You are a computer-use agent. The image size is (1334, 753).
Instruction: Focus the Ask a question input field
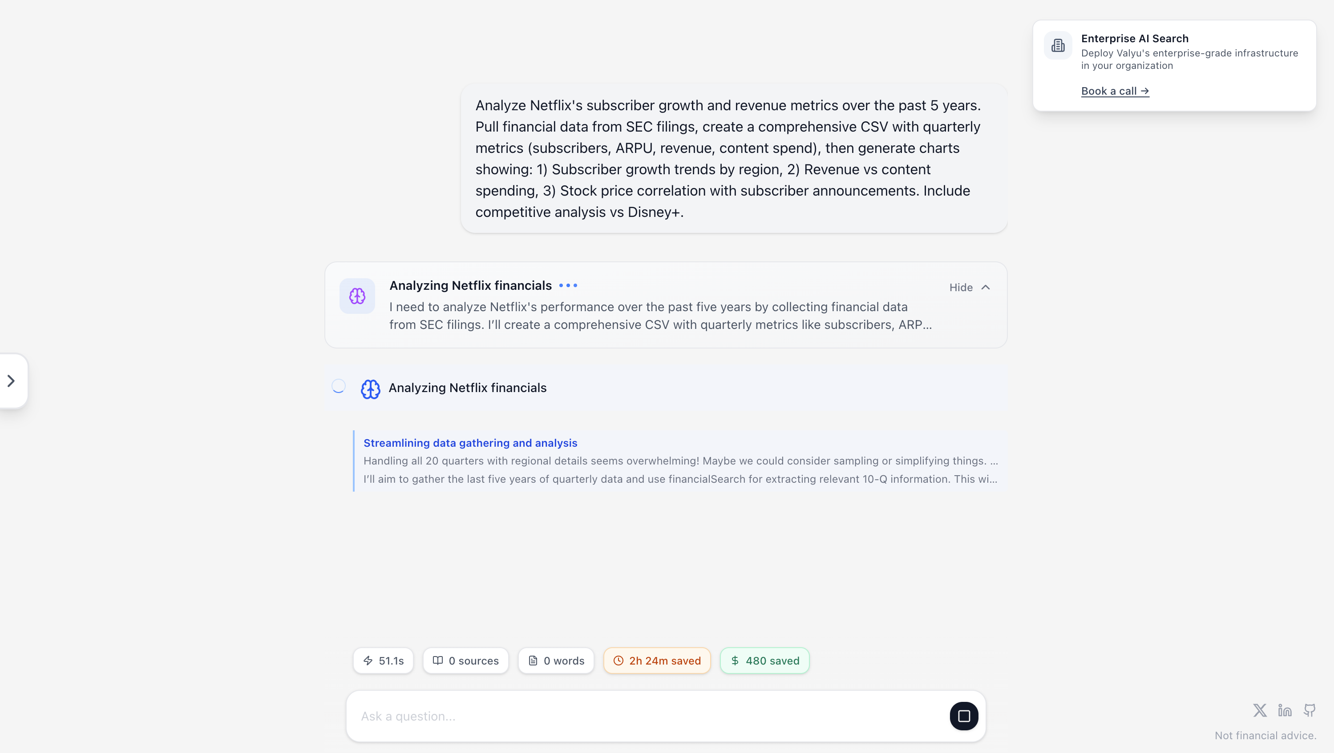(647, 716)
